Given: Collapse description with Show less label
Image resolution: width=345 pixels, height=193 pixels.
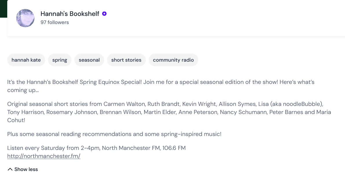Looking at the screenshot, I should tap(26, 169).
